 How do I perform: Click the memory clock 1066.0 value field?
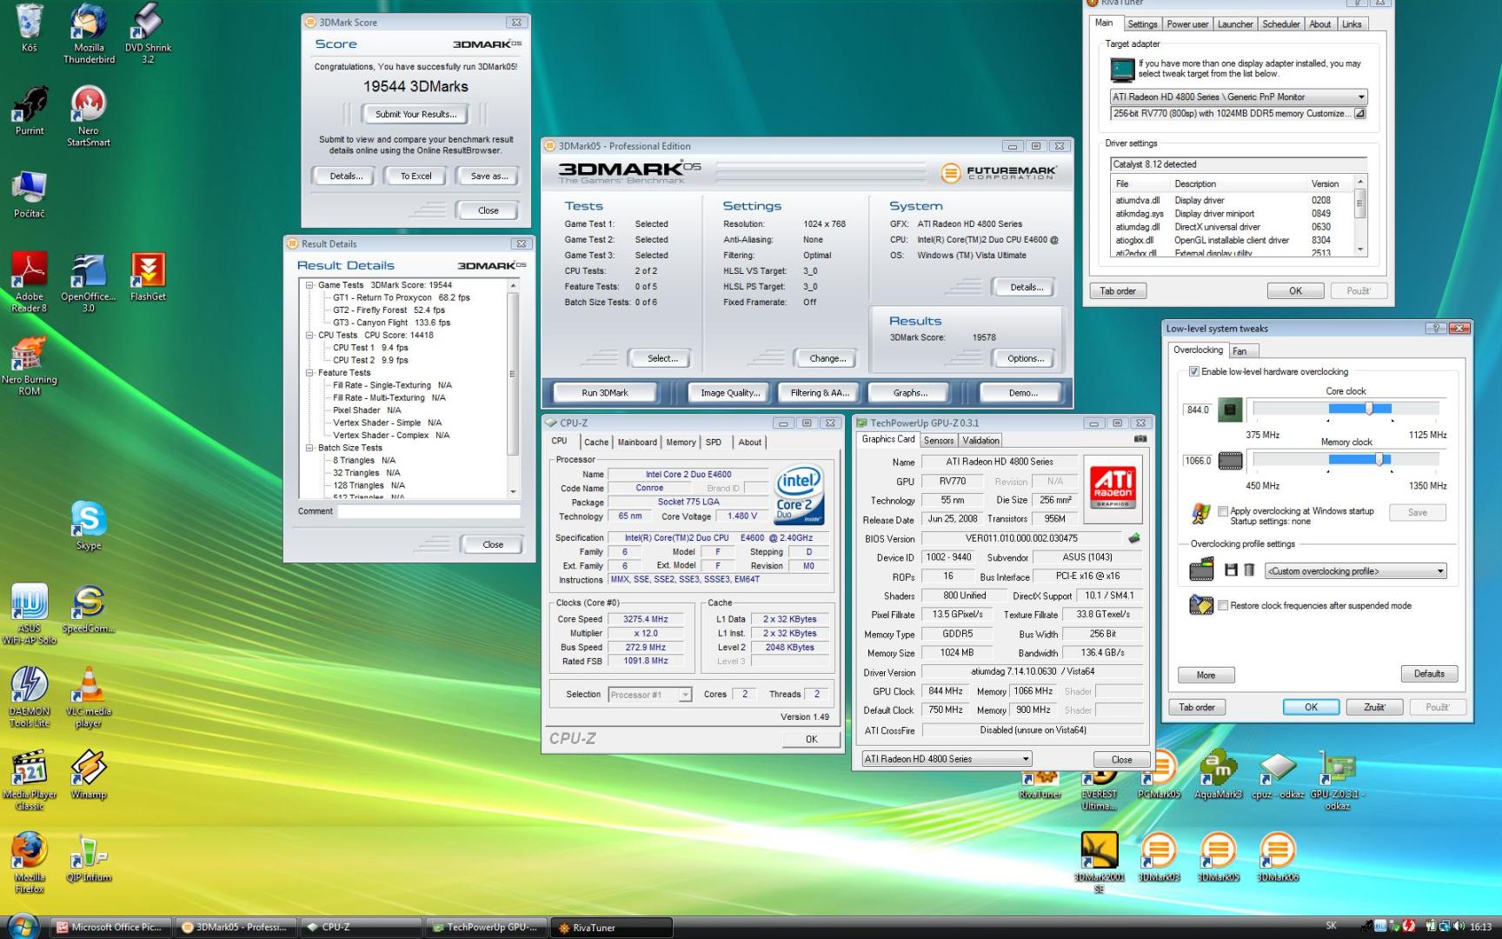click(1198, 461)
